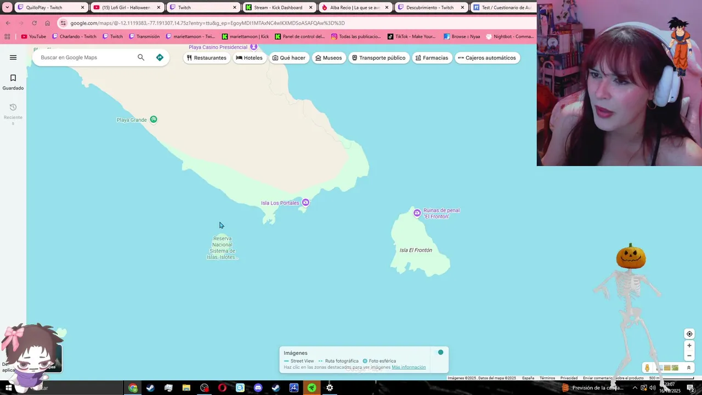This screenshot has width=702, height=395.
Task: Open the mariettamoon | Kick bookmark
Action: pyautogui.click(x=245, y=37)
